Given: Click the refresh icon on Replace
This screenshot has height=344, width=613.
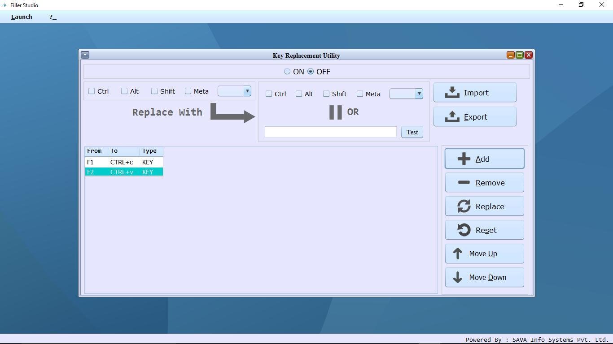Looking at the screenshot, I should (464, 206).
